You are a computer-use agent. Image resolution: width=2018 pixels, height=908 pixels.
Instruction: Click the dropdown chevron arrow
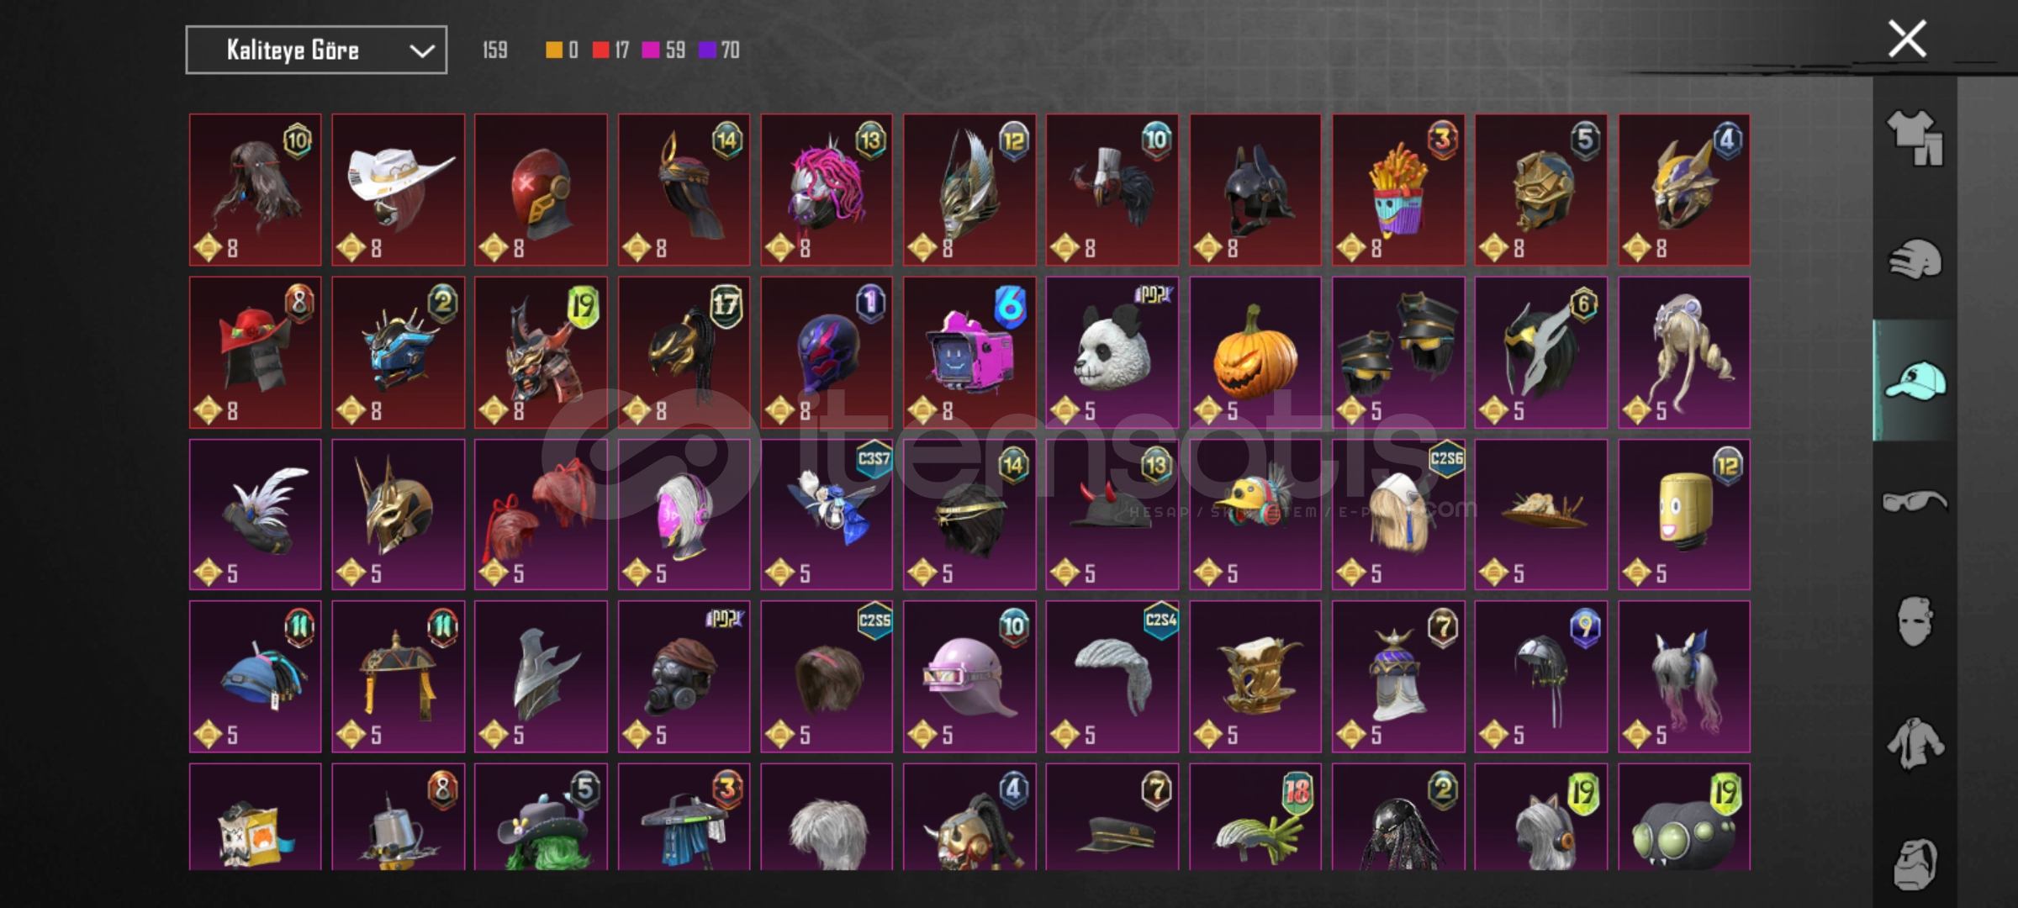point(422,51)
